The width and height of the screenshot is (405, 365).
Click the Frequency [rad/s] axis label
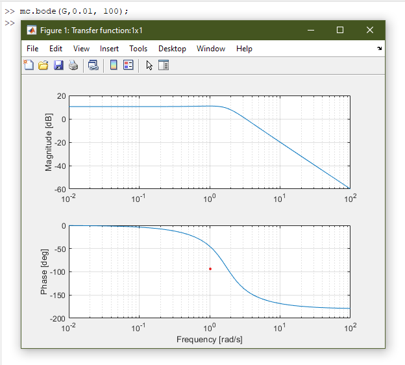coord(210,340)
